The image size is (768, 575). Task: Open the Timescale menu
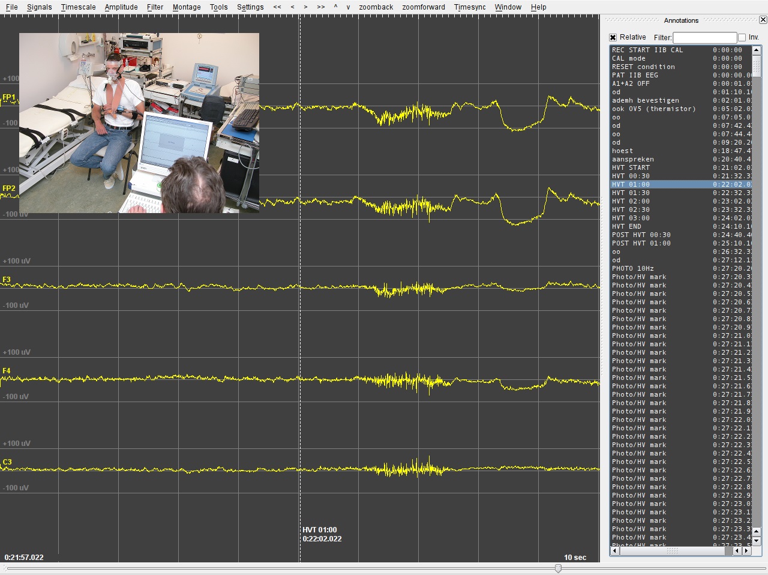(x=78, y=7)
